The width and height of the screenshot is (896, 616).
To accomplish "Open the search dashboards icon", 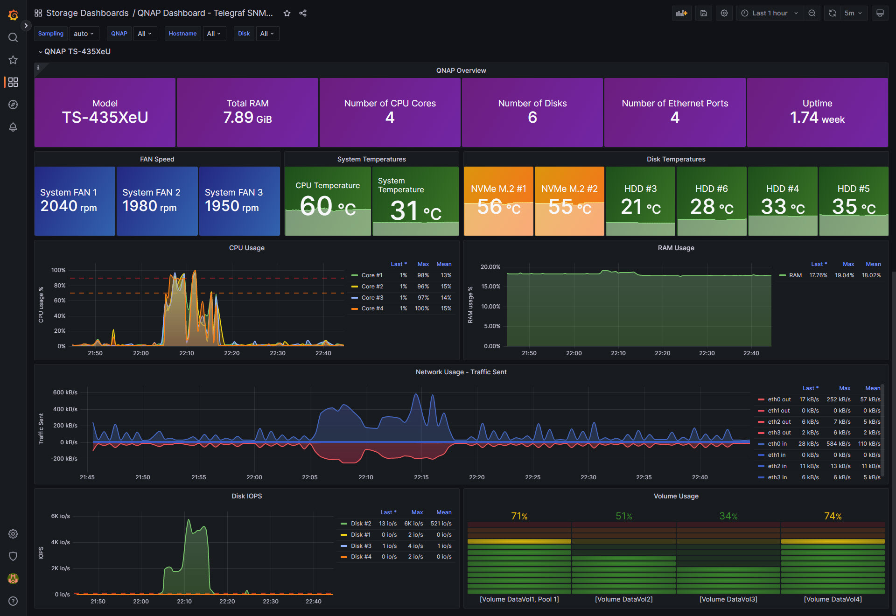I will click(13, 37).
